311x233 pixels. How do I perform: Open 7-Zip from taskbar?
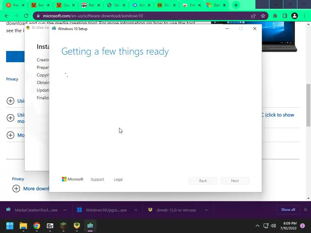(x=50, y=226)
